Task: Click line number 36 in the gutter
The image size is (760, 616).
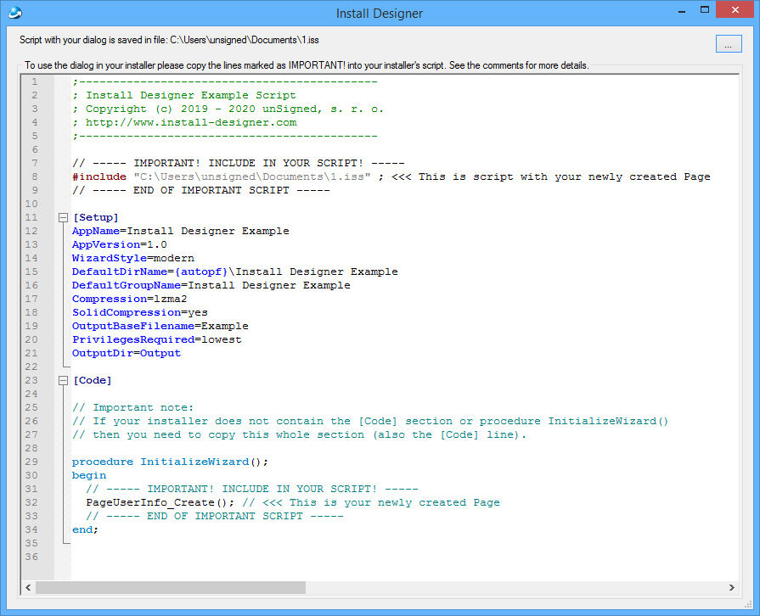Action: [x=31, y=557]
